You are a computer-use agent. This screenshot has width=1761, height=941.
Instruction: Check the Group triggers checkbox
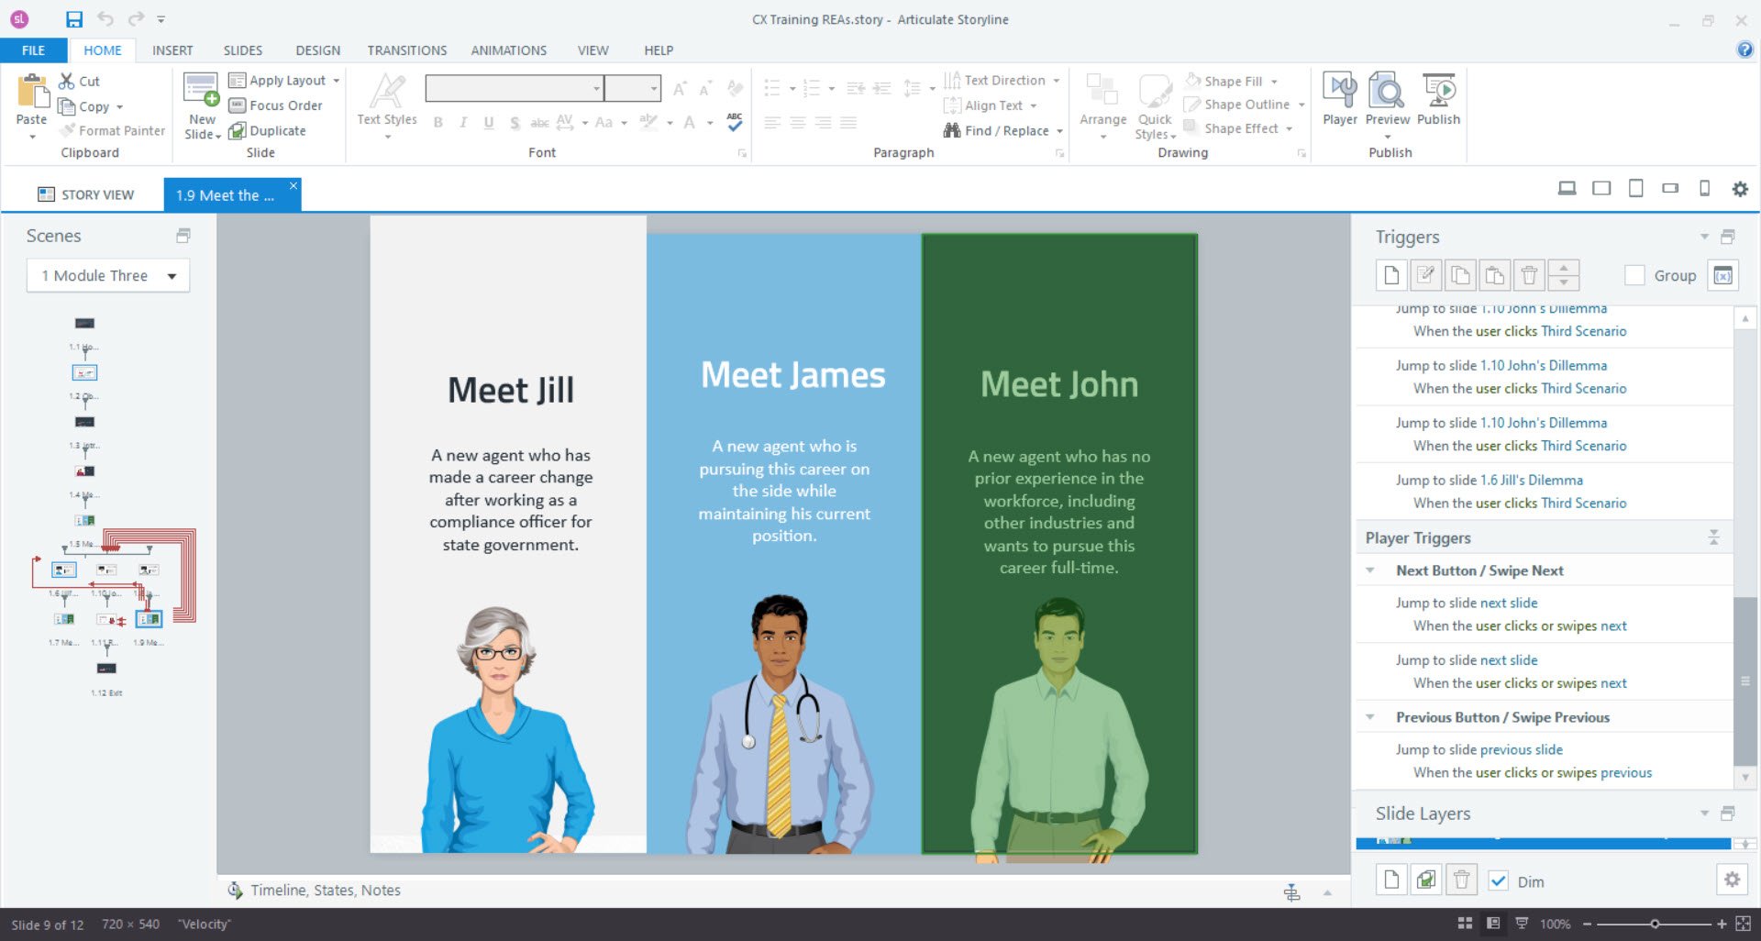(x=1634, y=275)
